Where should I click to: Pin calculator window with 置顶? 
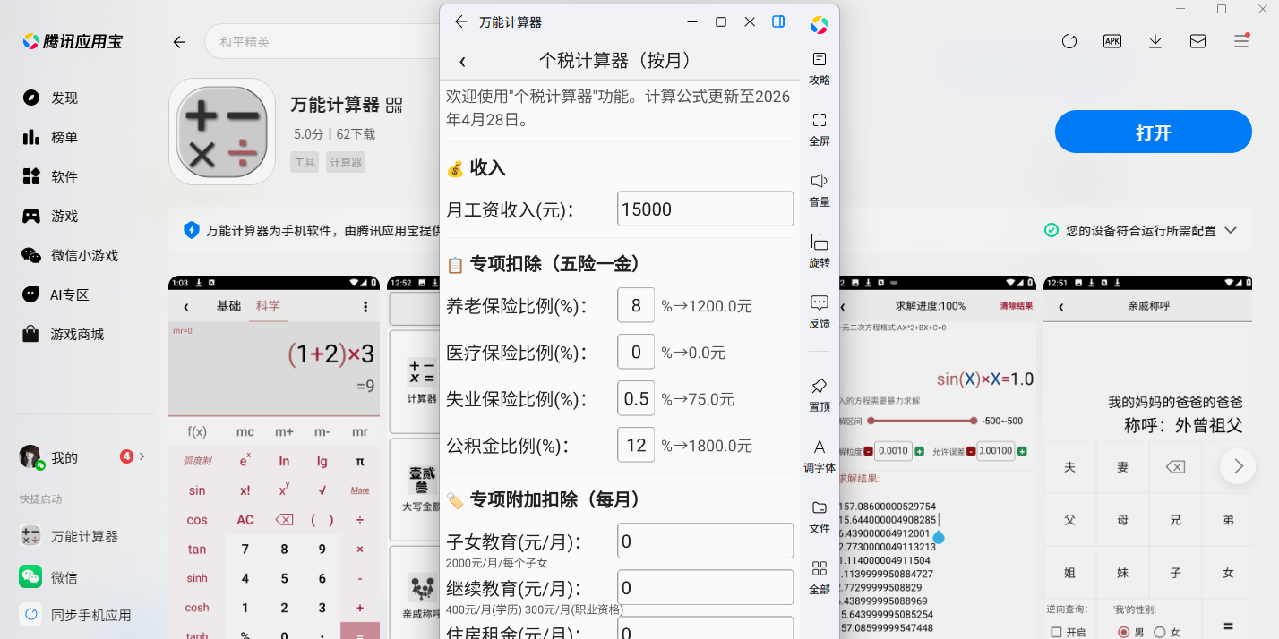(x=820, y=395)
